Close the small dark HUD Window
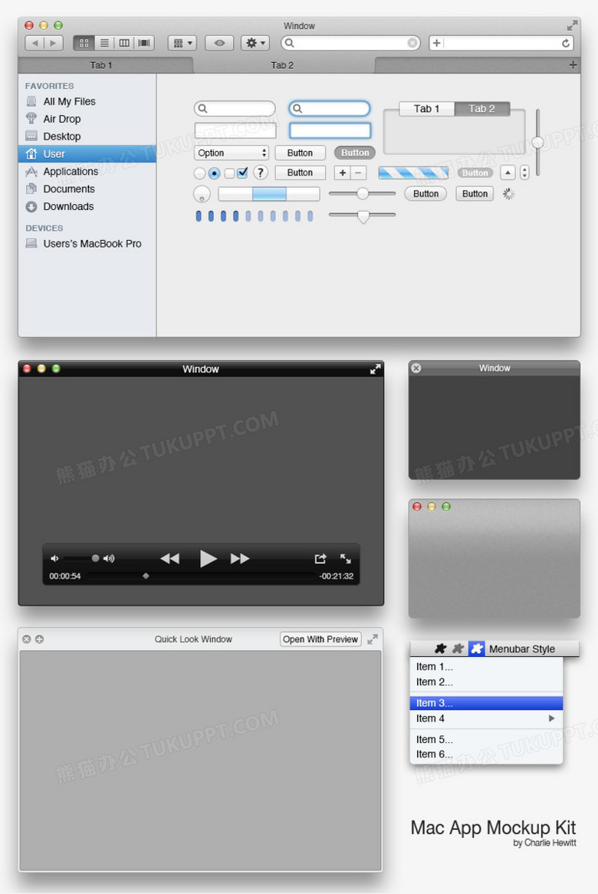The width and height of the screenshot is (598, 894). tap(416, 368)
